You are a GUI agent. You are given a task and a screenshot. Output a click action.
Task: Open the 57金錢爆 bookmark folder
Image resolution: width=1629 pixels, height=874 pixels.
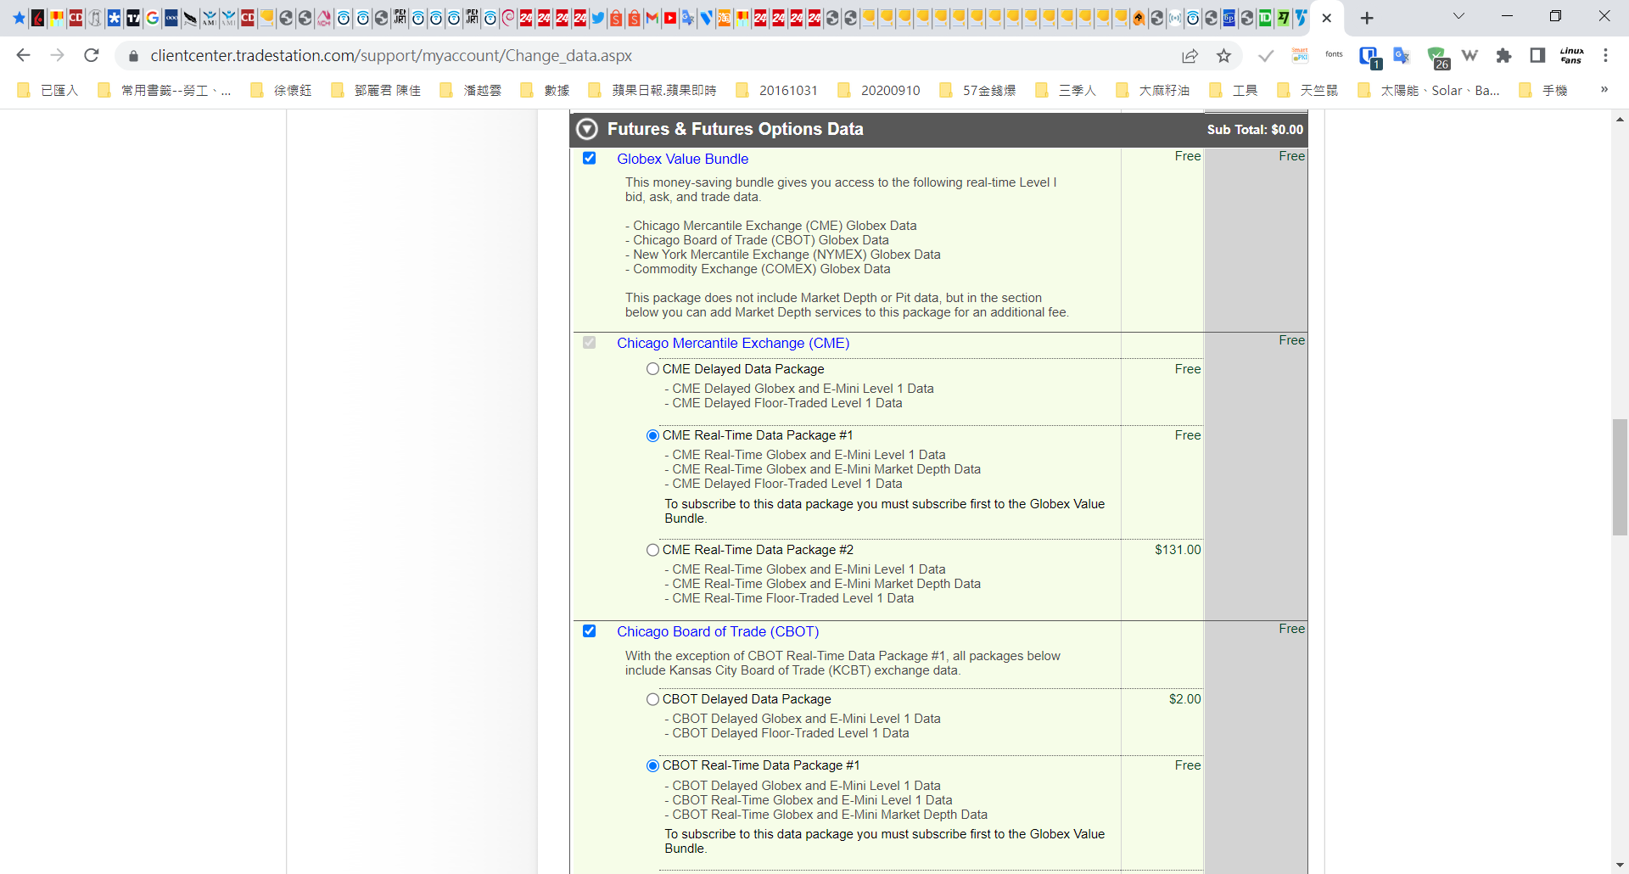click(978, 91)
